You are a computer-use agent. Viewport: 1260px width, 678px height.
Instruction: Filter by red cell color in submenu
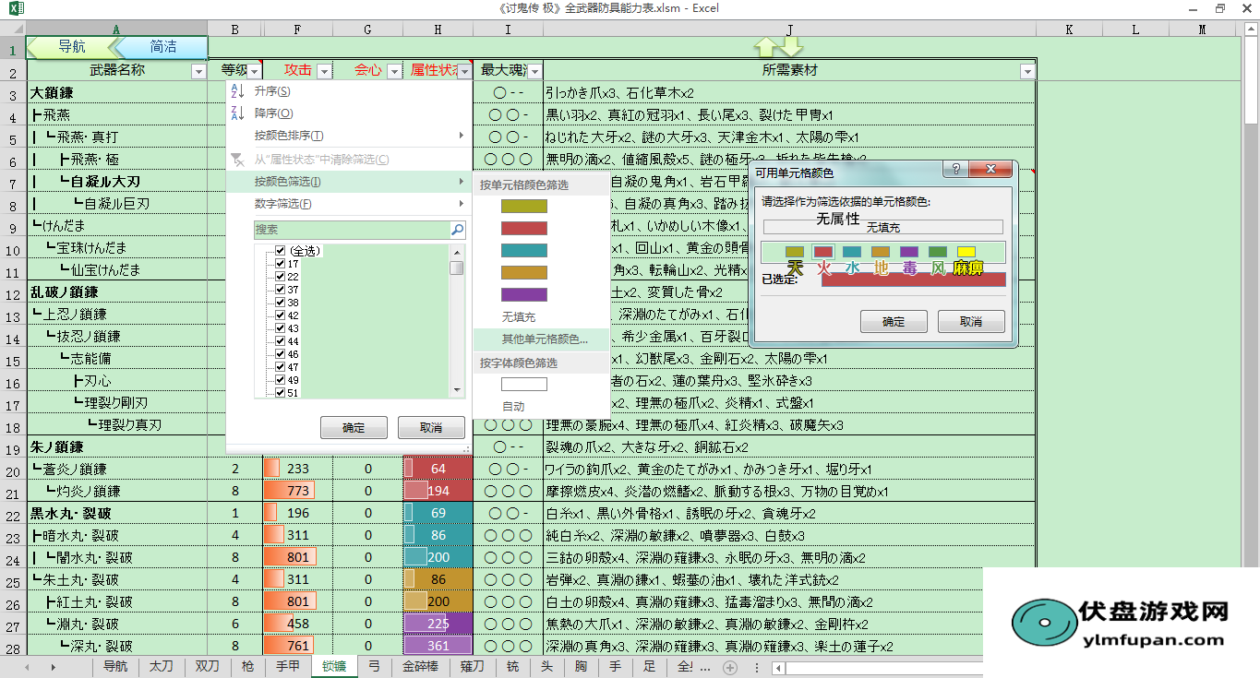[524, 228]
